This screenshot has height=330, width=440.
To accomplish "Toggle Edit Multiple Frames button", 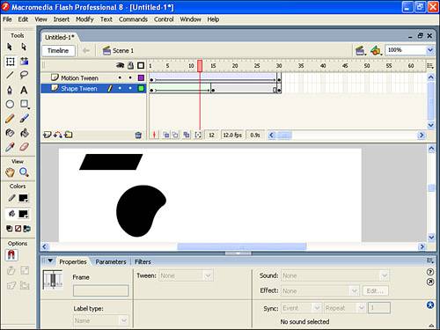I will click(x=187, y=135).
